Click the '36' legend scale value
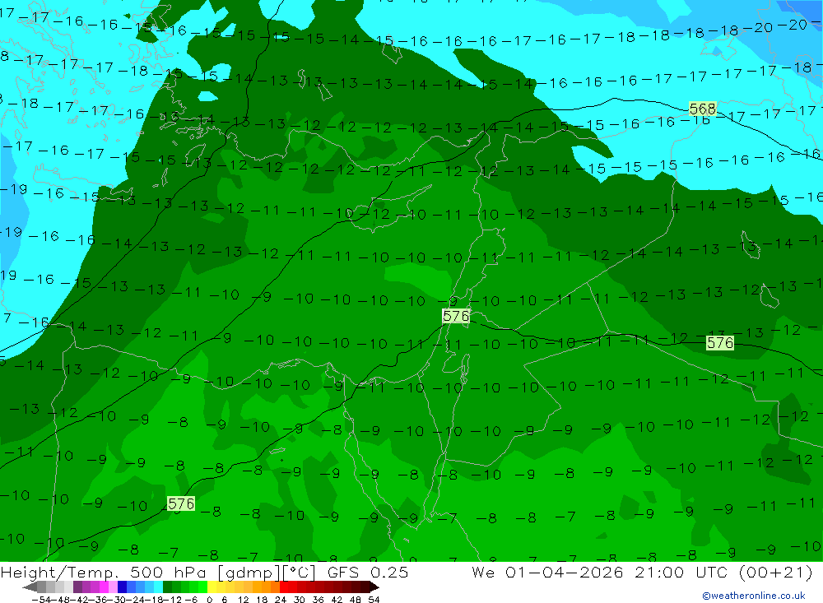 (318, 600)
